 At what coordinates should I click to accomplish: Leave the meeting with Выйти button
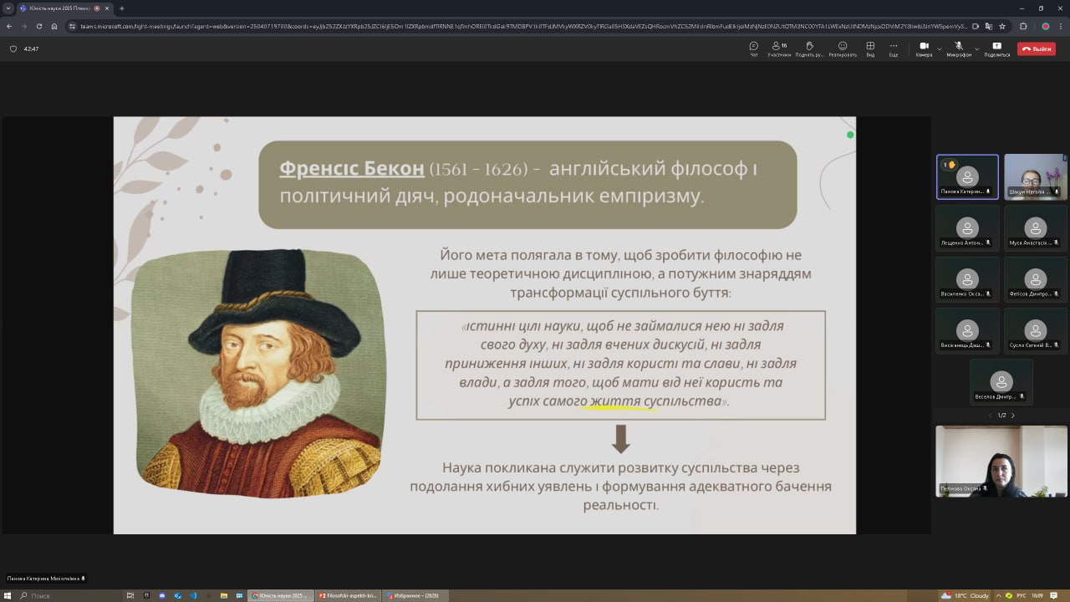pos(1037,48)
